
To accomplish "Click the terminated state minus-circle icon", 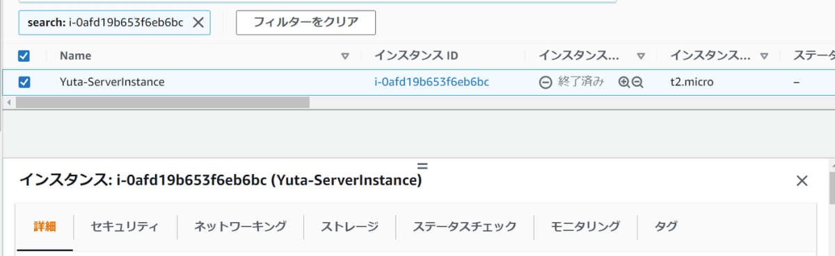I will (x=546, y=82).
